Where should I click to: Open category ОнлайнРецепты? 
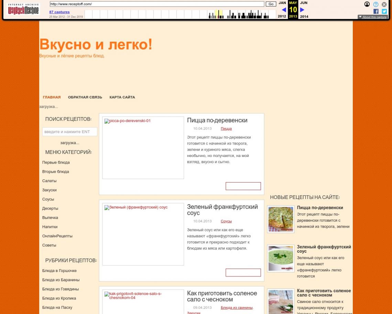[x=57, y=236]
